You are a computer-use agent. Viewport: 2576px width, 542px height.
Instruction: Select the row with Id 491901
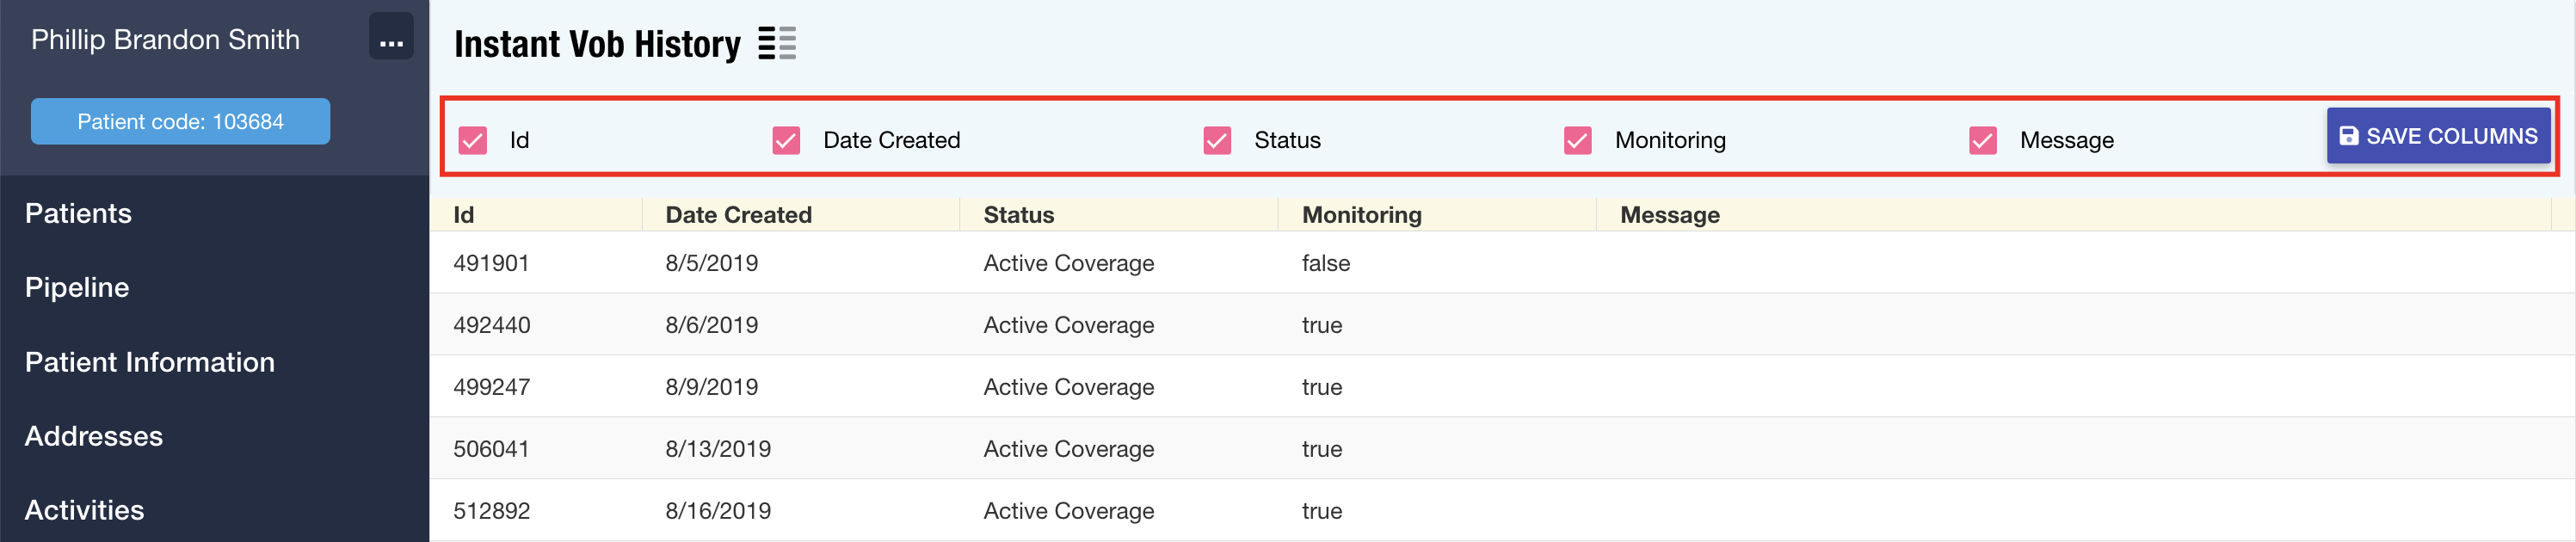point(491,263)
